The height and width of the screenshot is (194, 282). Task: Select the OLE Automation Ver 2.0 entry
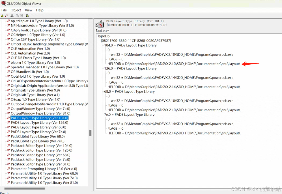click(x=30, y=53)
